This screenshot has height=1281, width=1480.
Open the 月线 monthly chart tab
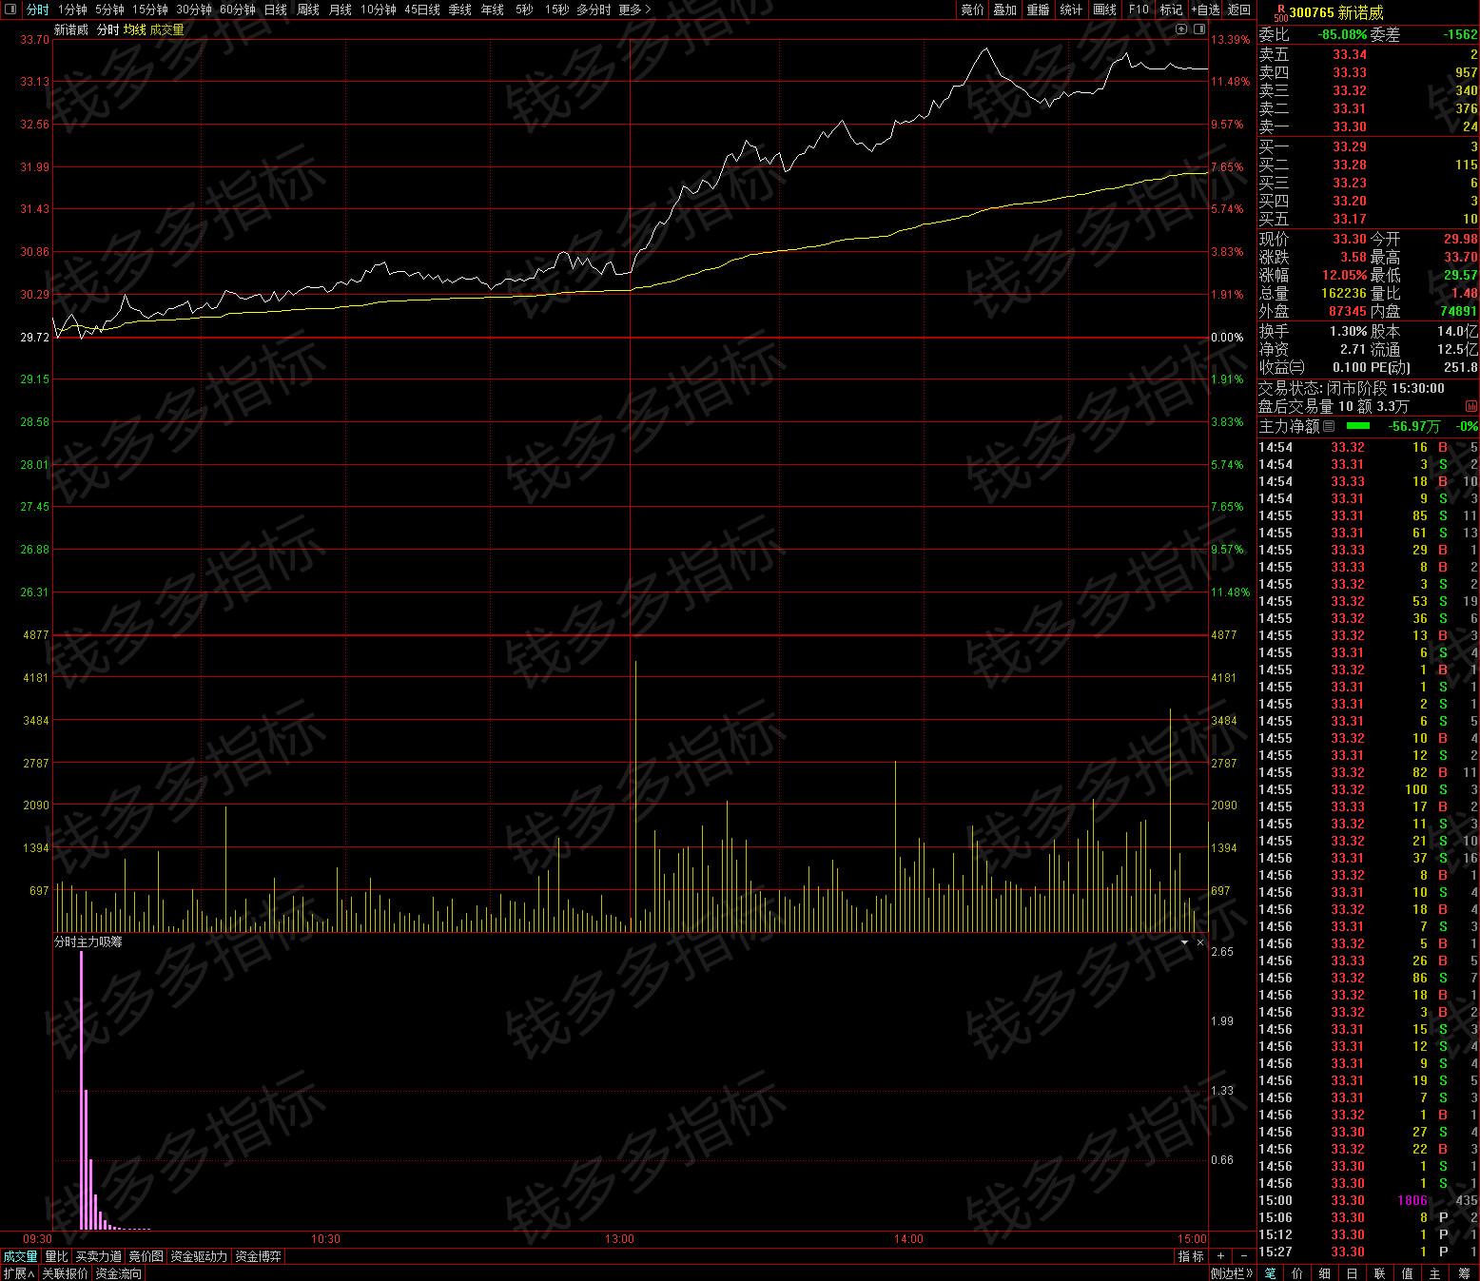tap(341, 10)
